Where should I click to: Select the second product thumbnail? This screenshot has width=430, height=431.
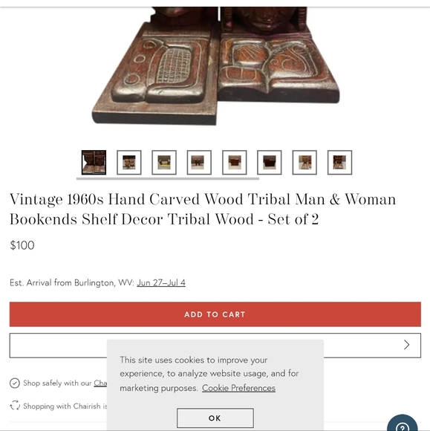pos(129,163)
